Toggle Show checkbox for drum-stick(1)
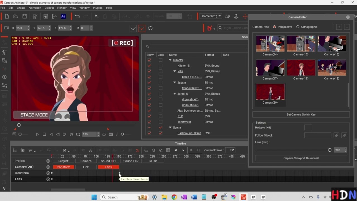The height and width of the screenshot is (201, 357). click(x=149, y=99)
